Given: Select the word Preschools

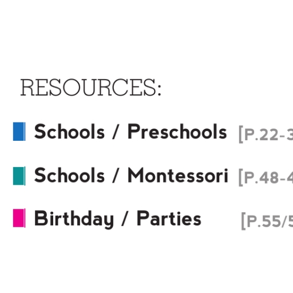Looking at the screenshot, I should coord(177,132).
